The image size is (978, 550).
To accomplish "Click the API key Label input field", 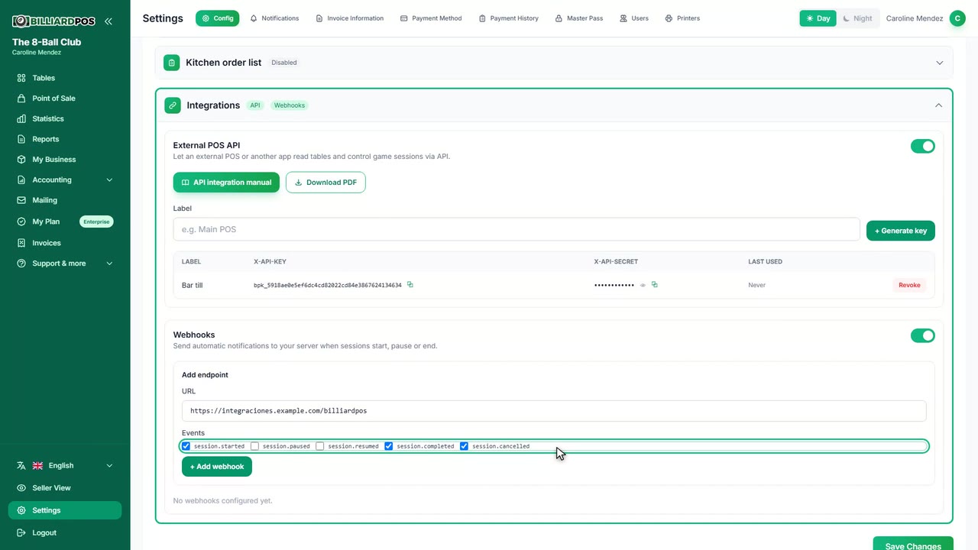I will click(517, 229).
